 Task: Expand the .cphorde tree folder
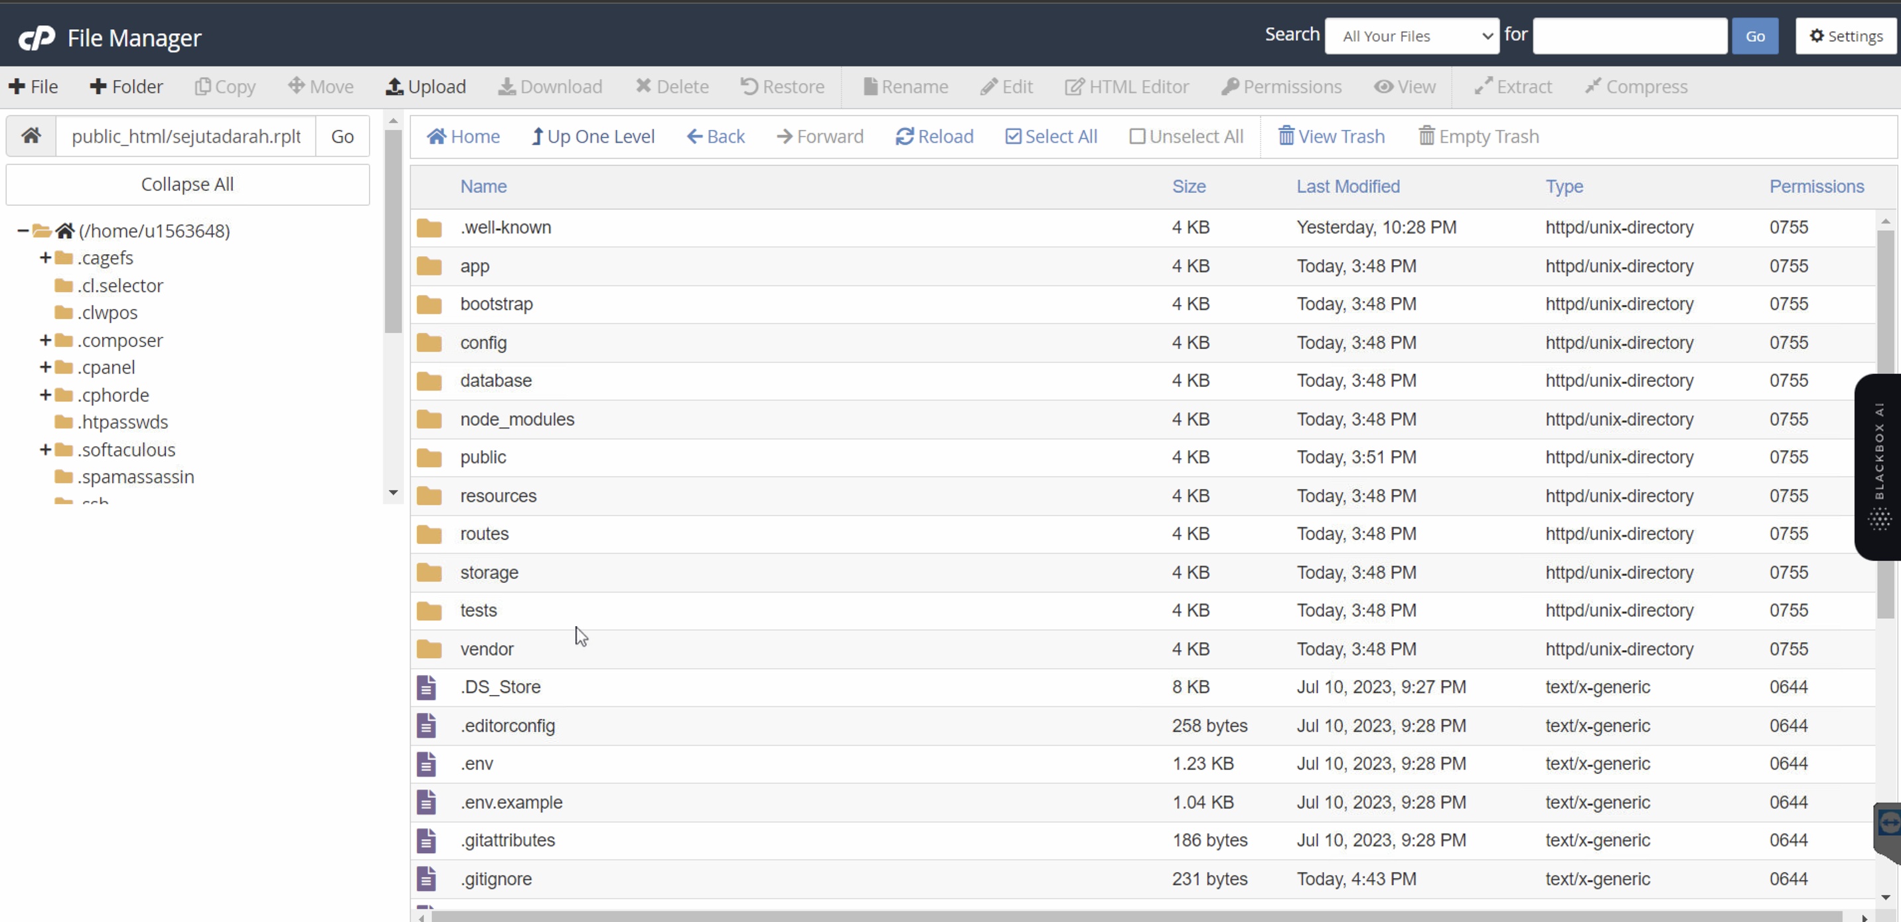(45, 395)
